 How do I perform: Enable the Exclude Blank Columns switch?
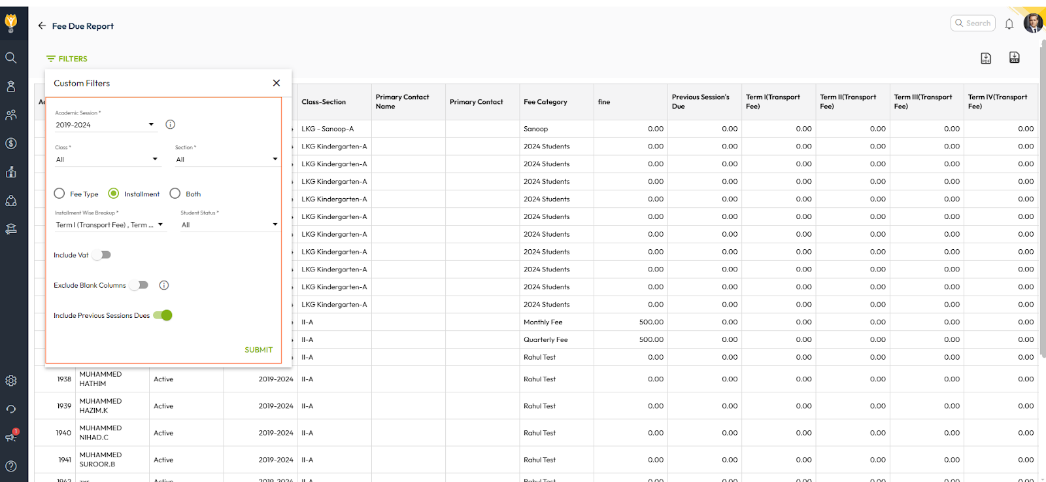139,285
